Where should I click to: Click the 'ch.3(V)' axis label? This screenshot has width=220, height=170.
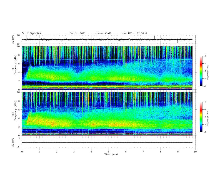13,142
